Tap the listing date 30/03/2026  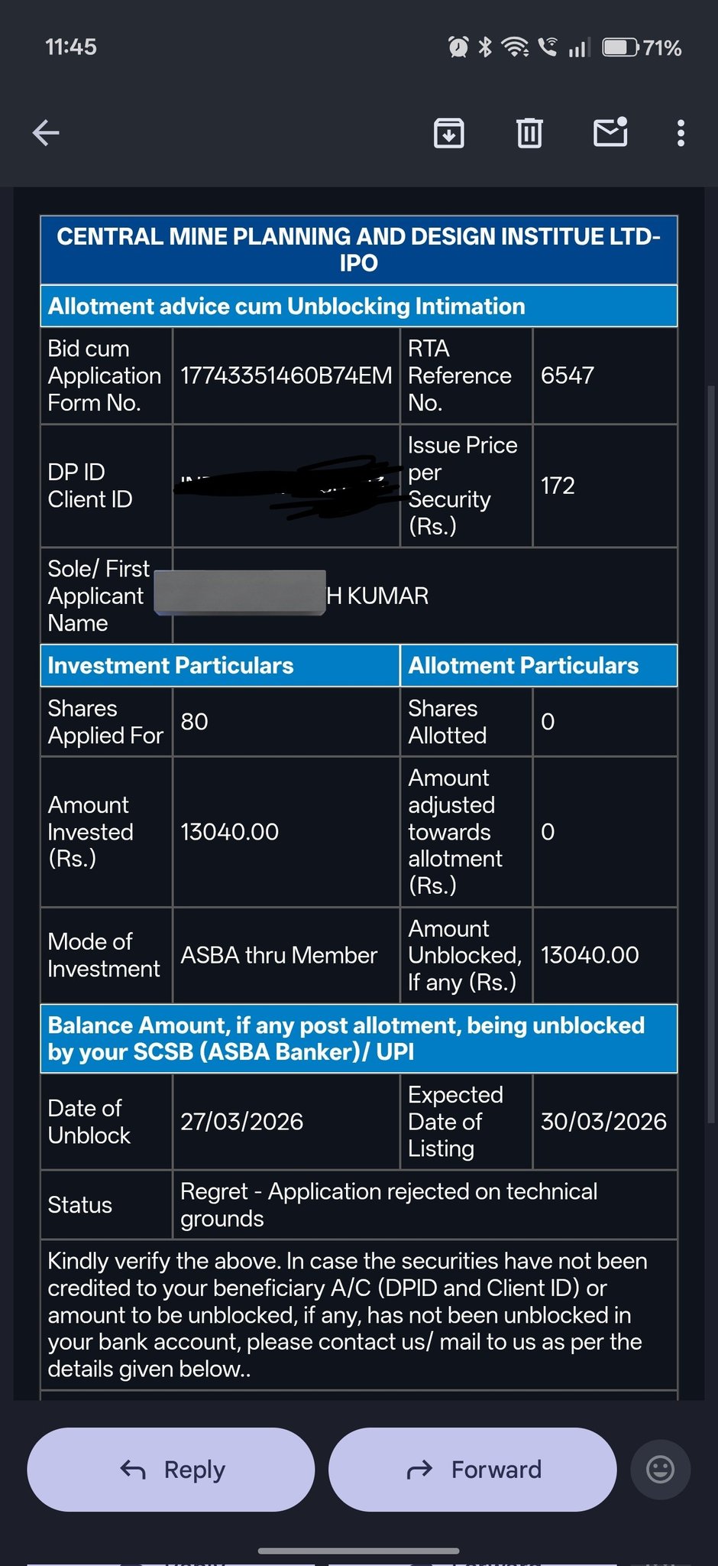click(x=603, y=1121)
